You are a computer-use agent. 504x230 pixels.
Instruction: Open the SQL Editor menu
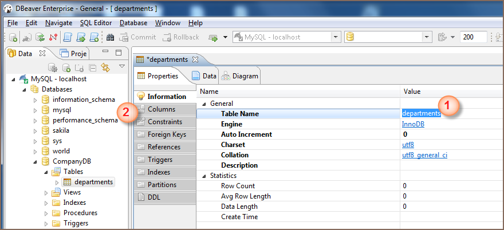tap(96, 23)
